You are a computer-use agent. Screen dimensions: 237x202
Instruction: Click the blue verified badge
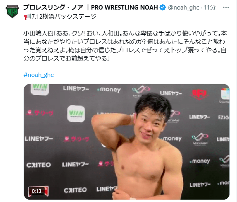coord(163,8)
